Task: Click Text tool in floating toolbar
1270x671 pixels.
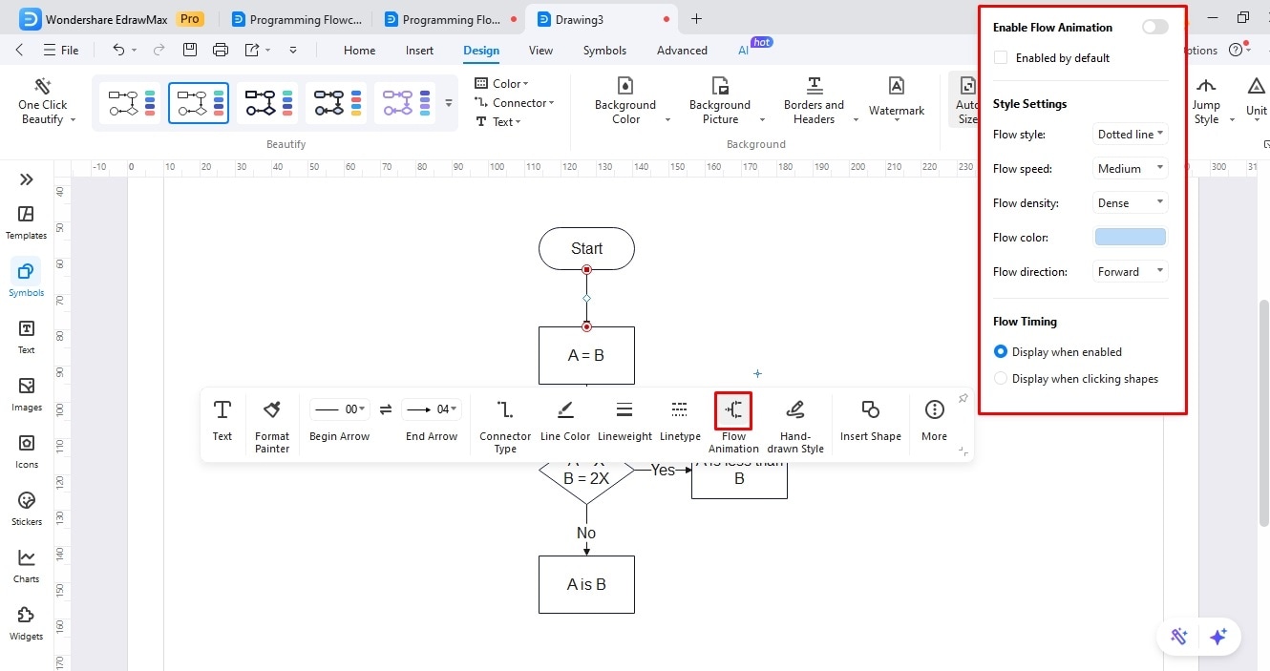Action: 222,420
